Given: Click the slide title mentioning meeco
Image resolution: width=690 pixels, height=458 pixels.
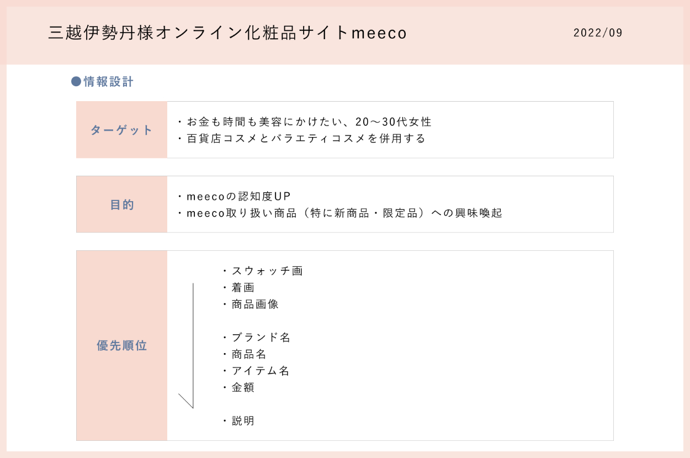Looking at the screenshot, I should click(227, 33).
